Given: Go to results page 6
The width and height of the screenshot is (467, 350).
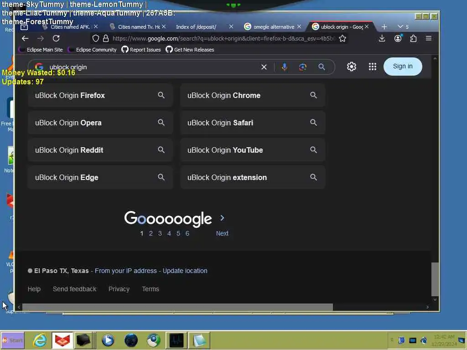Looking at the screenshot, I should (x=187, y=234).
